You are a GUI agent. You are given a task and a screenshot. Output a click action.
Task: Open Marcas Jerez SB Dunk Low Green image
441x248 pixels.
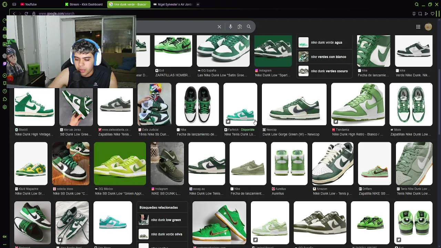point(76,107)
